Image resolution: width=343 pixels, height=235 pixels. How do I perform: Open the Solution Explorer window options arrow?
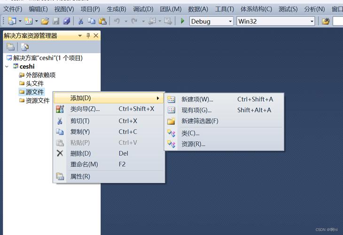click(x=80, y=36)
